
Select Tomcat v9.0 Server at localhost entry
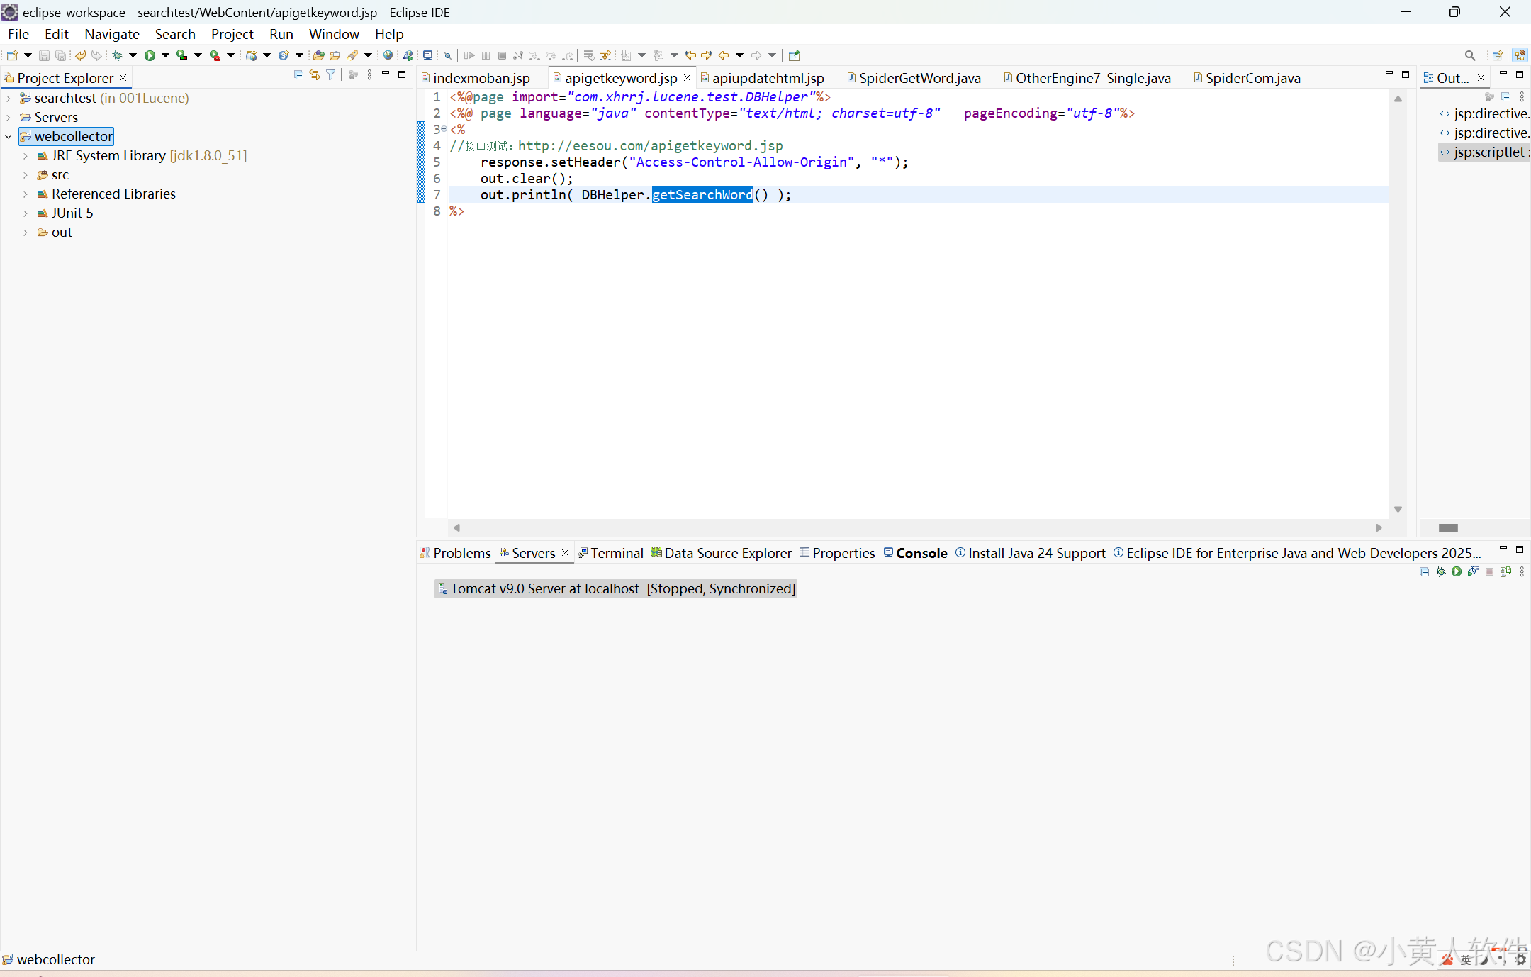pyautogui.click(x=616, y=588)
